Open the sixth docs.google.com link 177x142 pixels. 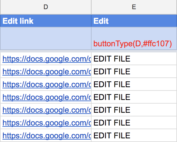pos(47,123)
